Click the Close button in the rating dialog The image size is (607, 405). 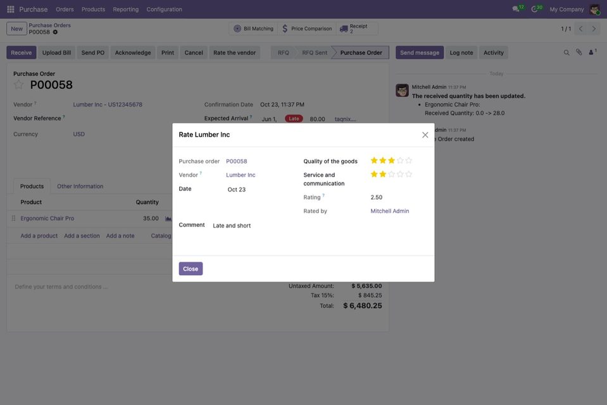pos(191,269)
